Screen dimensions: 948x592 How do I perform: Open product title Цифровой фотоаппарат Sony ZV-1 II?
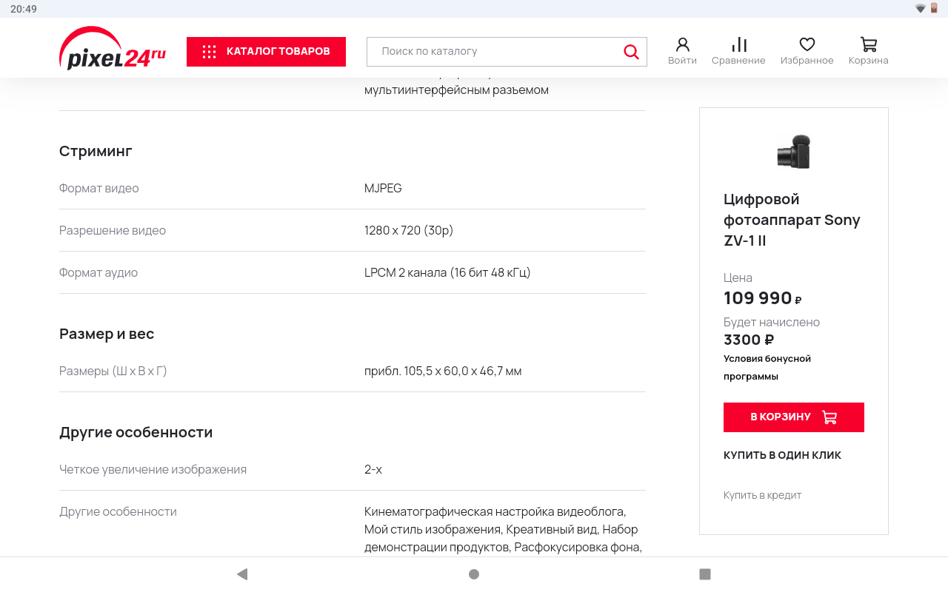(x=792, y=220)
